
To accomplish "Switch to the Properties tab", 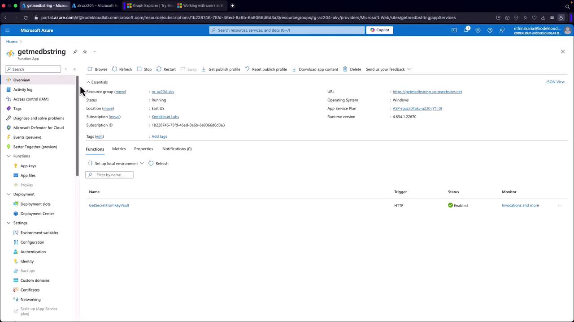I will 143,149.
